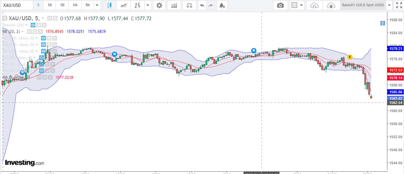Open settings gear for MA (150, close, 0)
Screen dimensions: 404x174
point(49,45)
